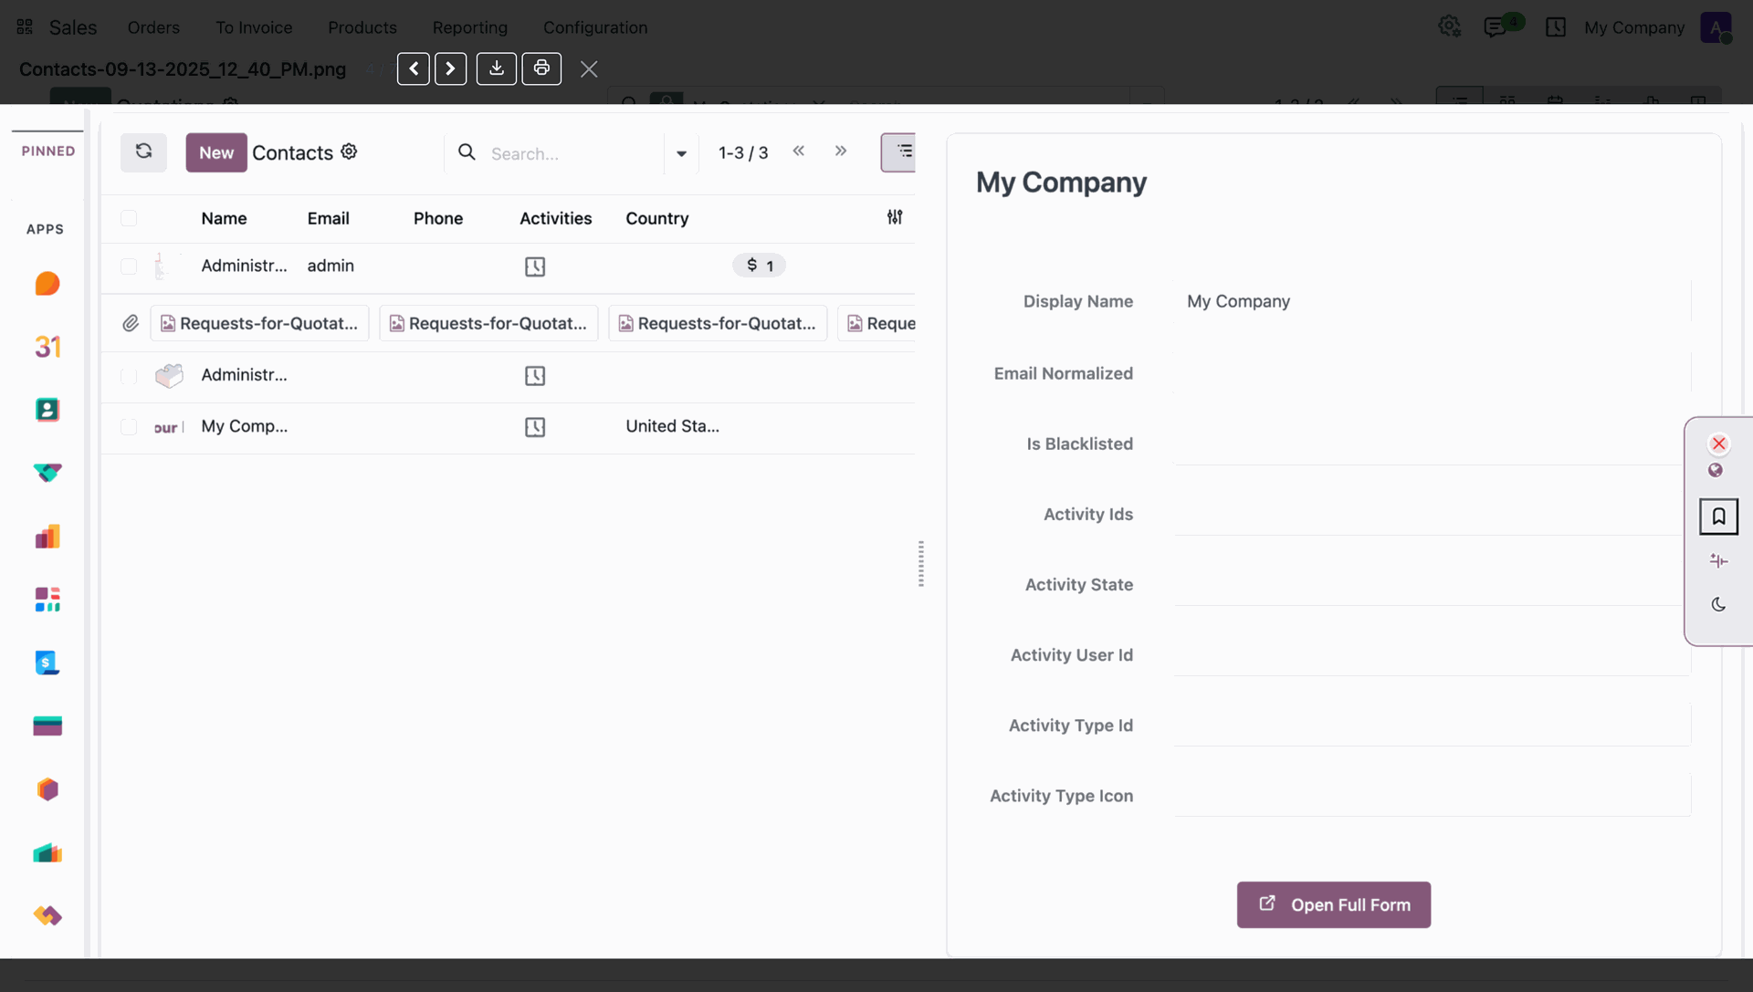The image size is (1753, 992).
Task: Open the Orders menu
Action: [153, 27]
